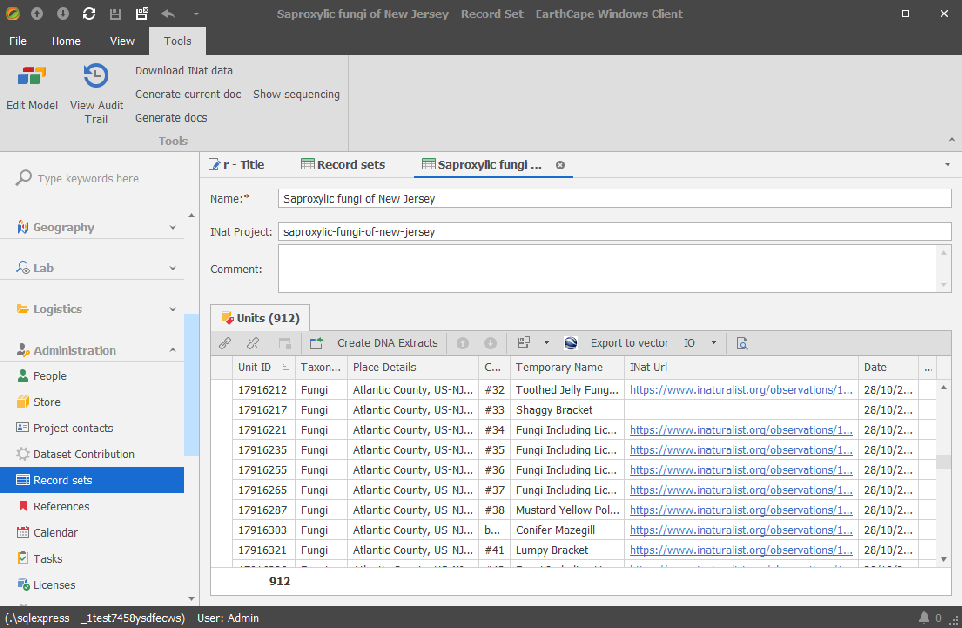
Task: Switch to the 'r - Title' document tab
Action: (237, 165)
